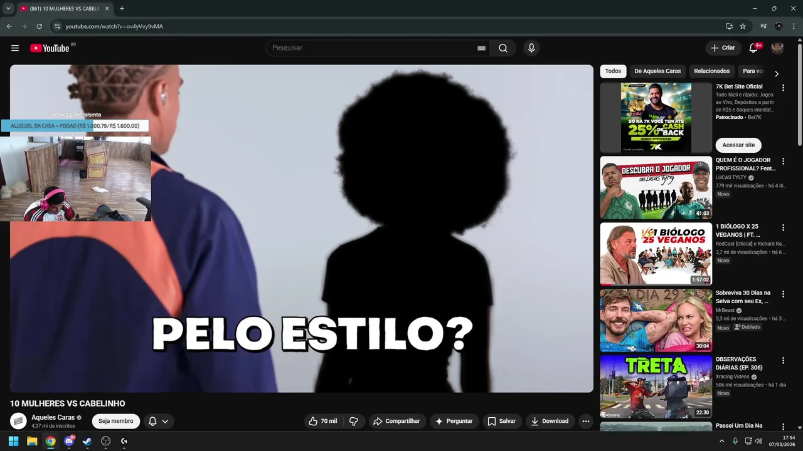Reload the page
This screenshot has height=451, width=803.
coord(39,26)
